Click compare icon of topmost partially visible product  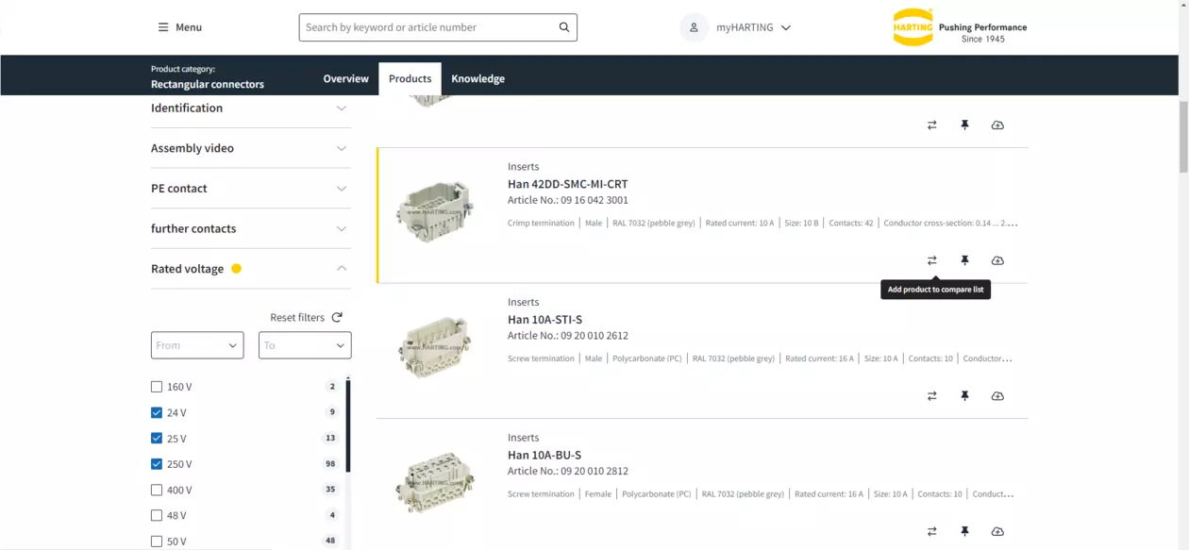click(931, 125)
